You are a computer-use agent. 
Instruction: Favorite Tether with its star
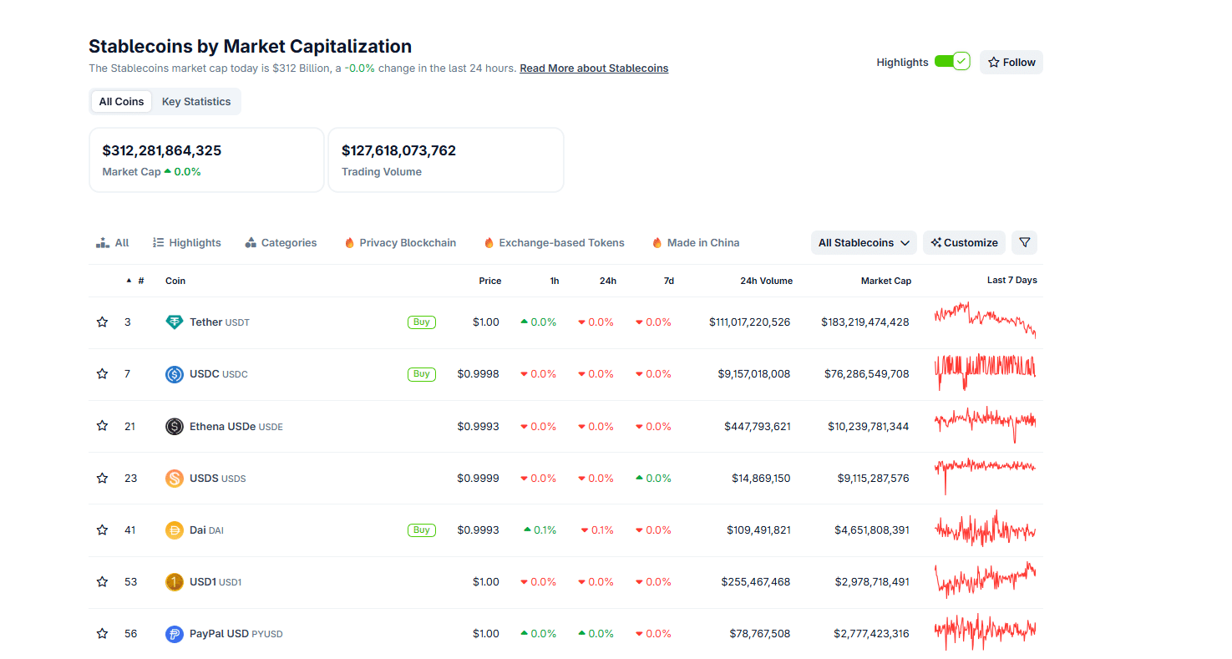(x=102, y=322)
